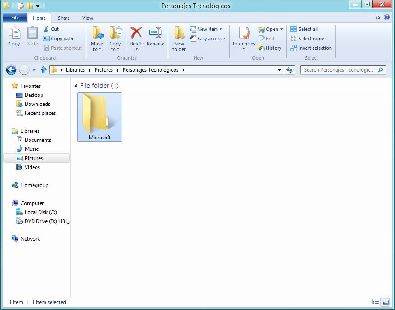Click the search Personajes Tecnológicos box
Screen dimensions: 395x310
[x=339, y=70]
